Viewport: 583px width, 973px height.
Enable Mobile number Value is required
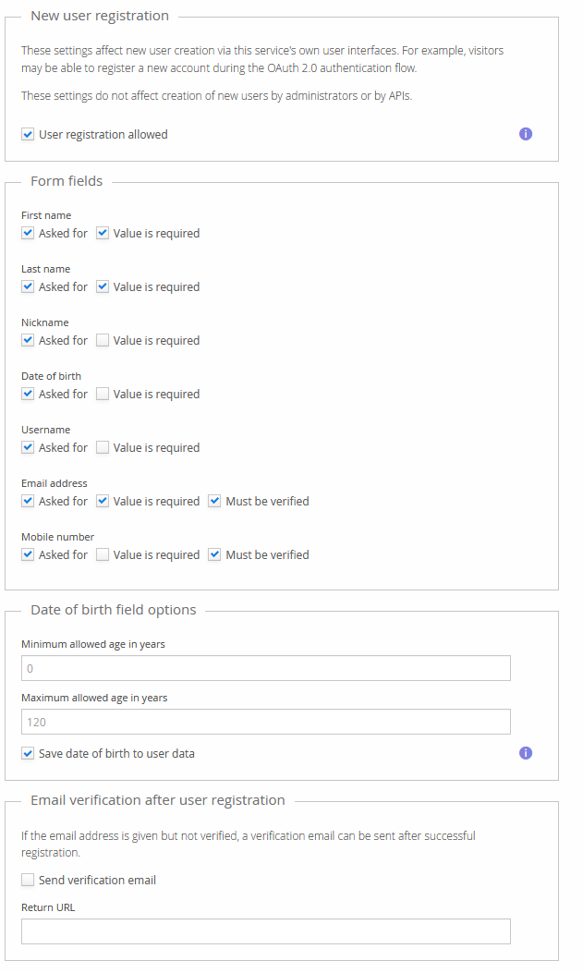click(x=103, y=554)
